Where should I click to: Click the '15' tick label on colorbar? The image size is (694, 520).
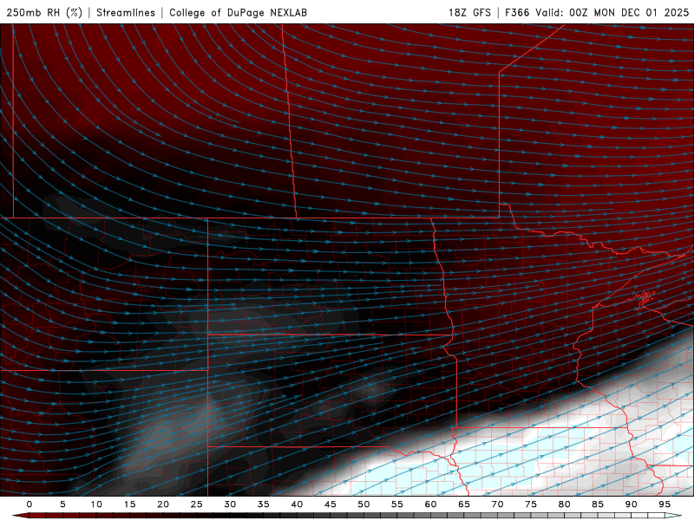click(129, 504)
